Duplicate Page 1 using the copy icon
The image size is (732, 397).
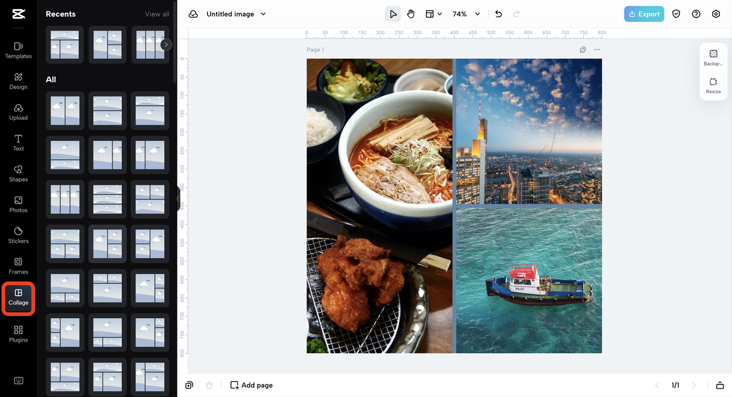[x=583, y=50]
